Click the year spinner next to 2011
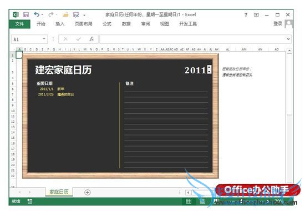The height and width of the screenshot is (211, 305). tap(209, 70)
